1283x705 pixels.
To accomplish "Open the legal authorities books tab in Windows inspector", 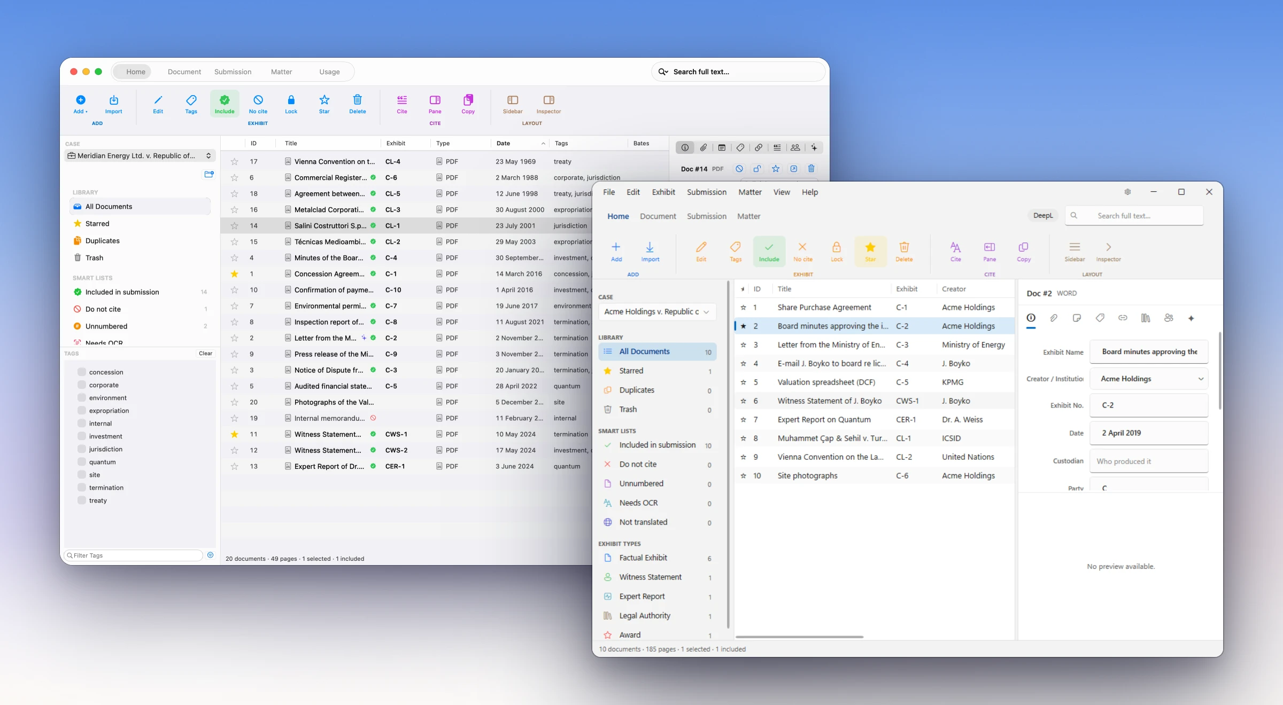I will 1146,318.
